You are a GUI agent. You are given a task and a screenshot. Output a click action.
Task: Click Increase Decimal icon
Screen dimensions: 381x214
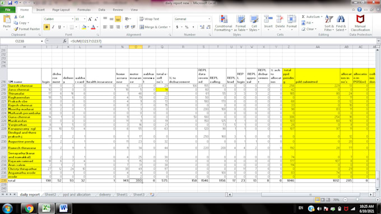(202, 27)
